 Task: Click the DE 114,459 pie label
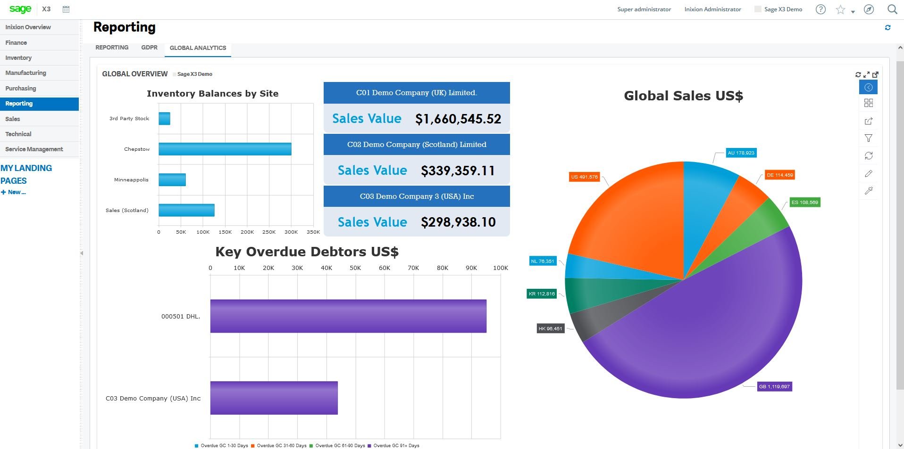(x=779, y=175)
